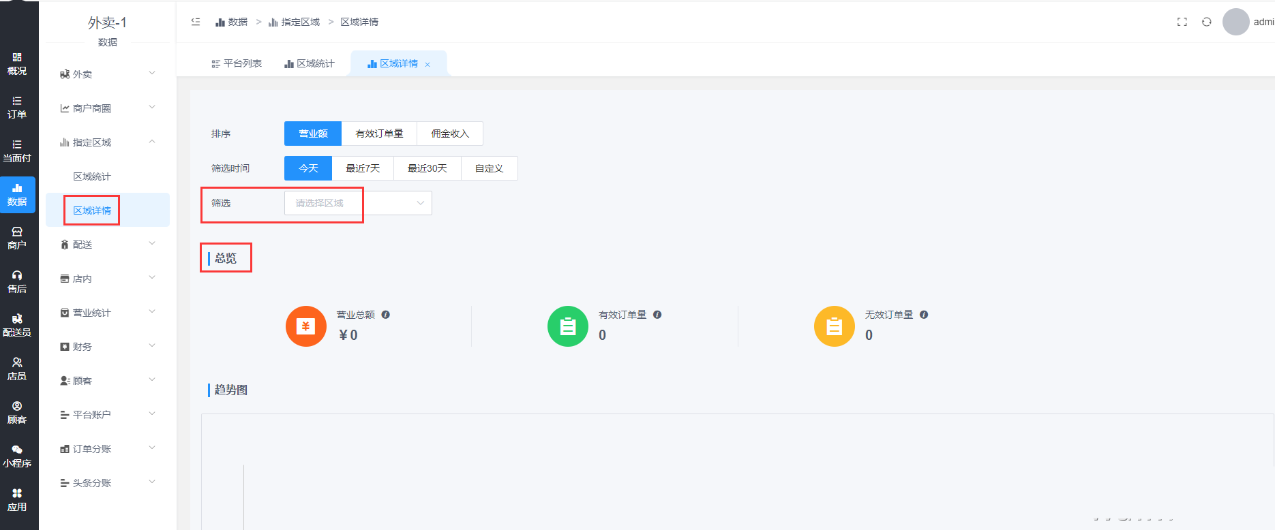Sort by 营业额
1275x530 pixels.
tap(313, 134)
